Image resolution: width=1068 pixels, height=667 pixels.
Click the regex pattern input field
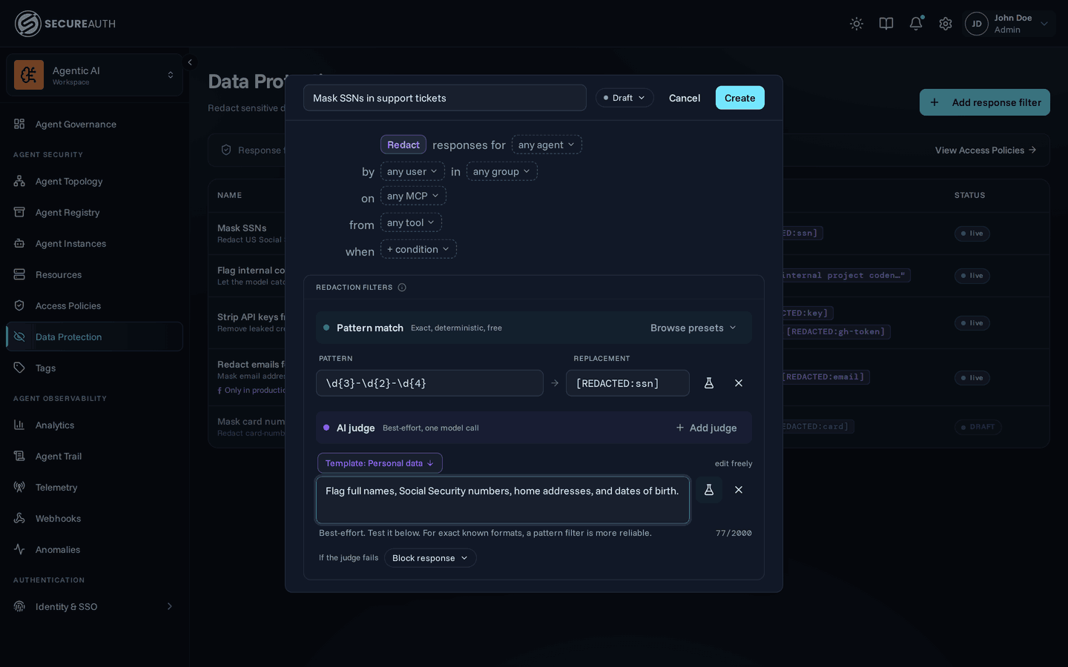[429, 383]
